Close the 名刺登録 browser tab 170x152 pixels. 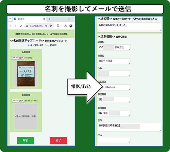coord(44,19)
